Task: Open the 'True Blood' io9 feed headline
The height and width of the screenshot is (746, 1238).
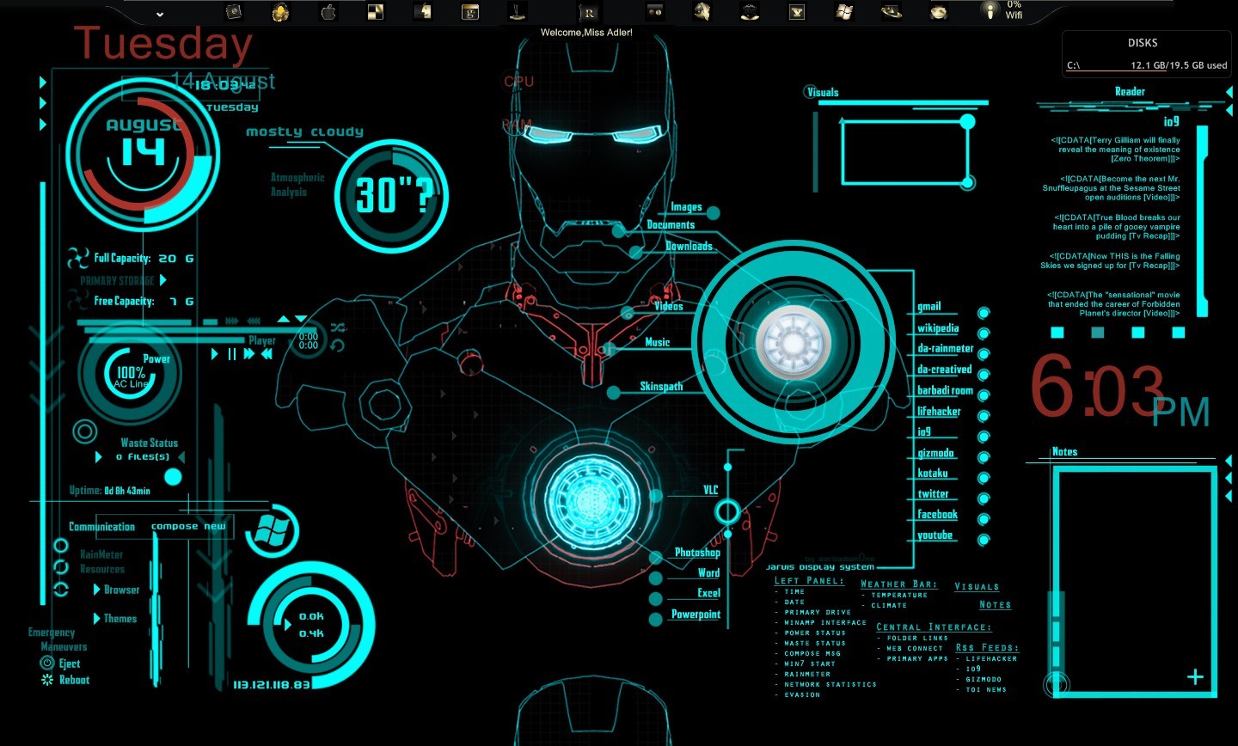Action: pyautogui.click(x=1117, y=227)
